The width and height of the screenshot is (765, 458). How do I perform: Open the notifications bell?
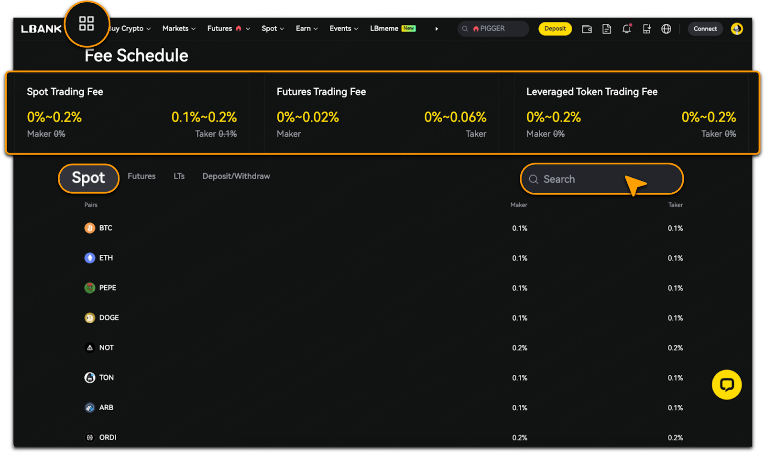point(626,29)
